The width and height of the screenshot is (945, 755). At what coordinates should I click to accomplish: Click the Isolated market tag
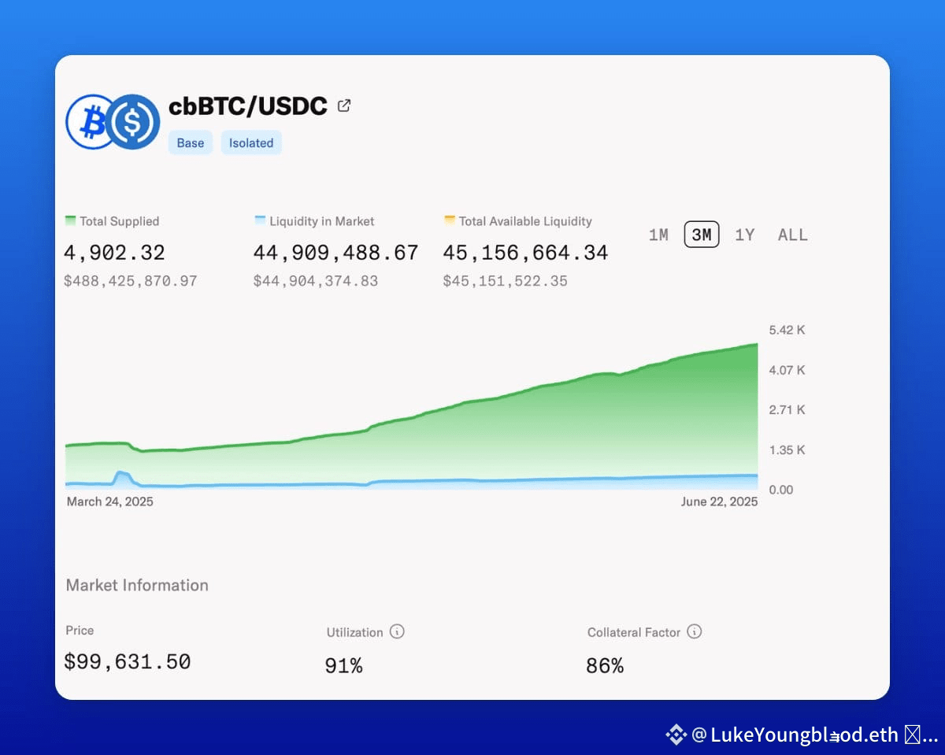point(251,142)
